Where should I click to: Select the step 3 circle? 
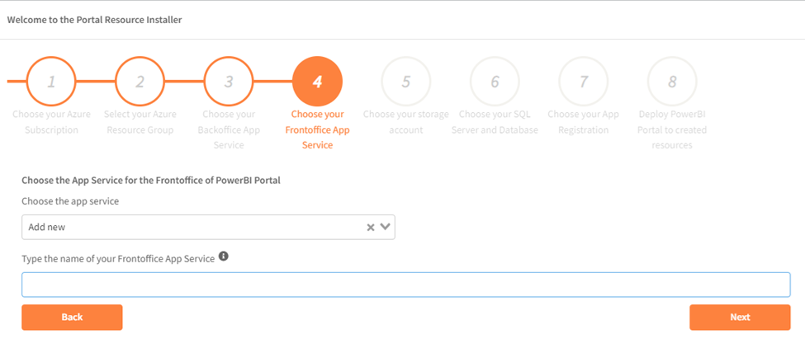(229, 82)
